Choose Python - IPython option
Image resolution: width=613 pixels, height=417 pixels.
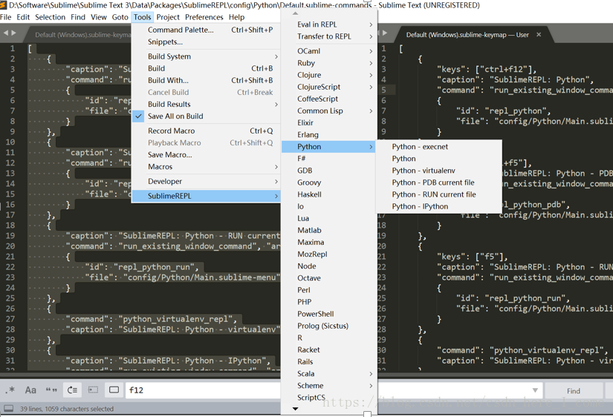tap(438, 206)
